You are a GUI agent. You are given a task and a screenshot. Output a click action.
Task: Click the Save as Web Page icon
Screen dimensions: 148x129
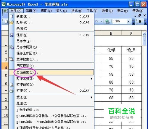[12, 47]
